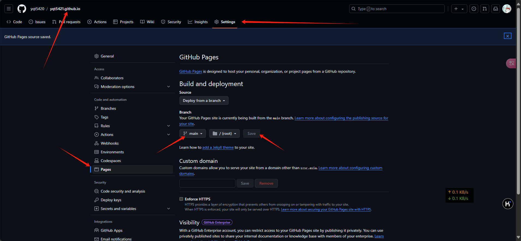Image resolution: width=521 pixels, height=241 pixels.
Task: Expand the sidebar Actions section
Action: pos(133,135)
